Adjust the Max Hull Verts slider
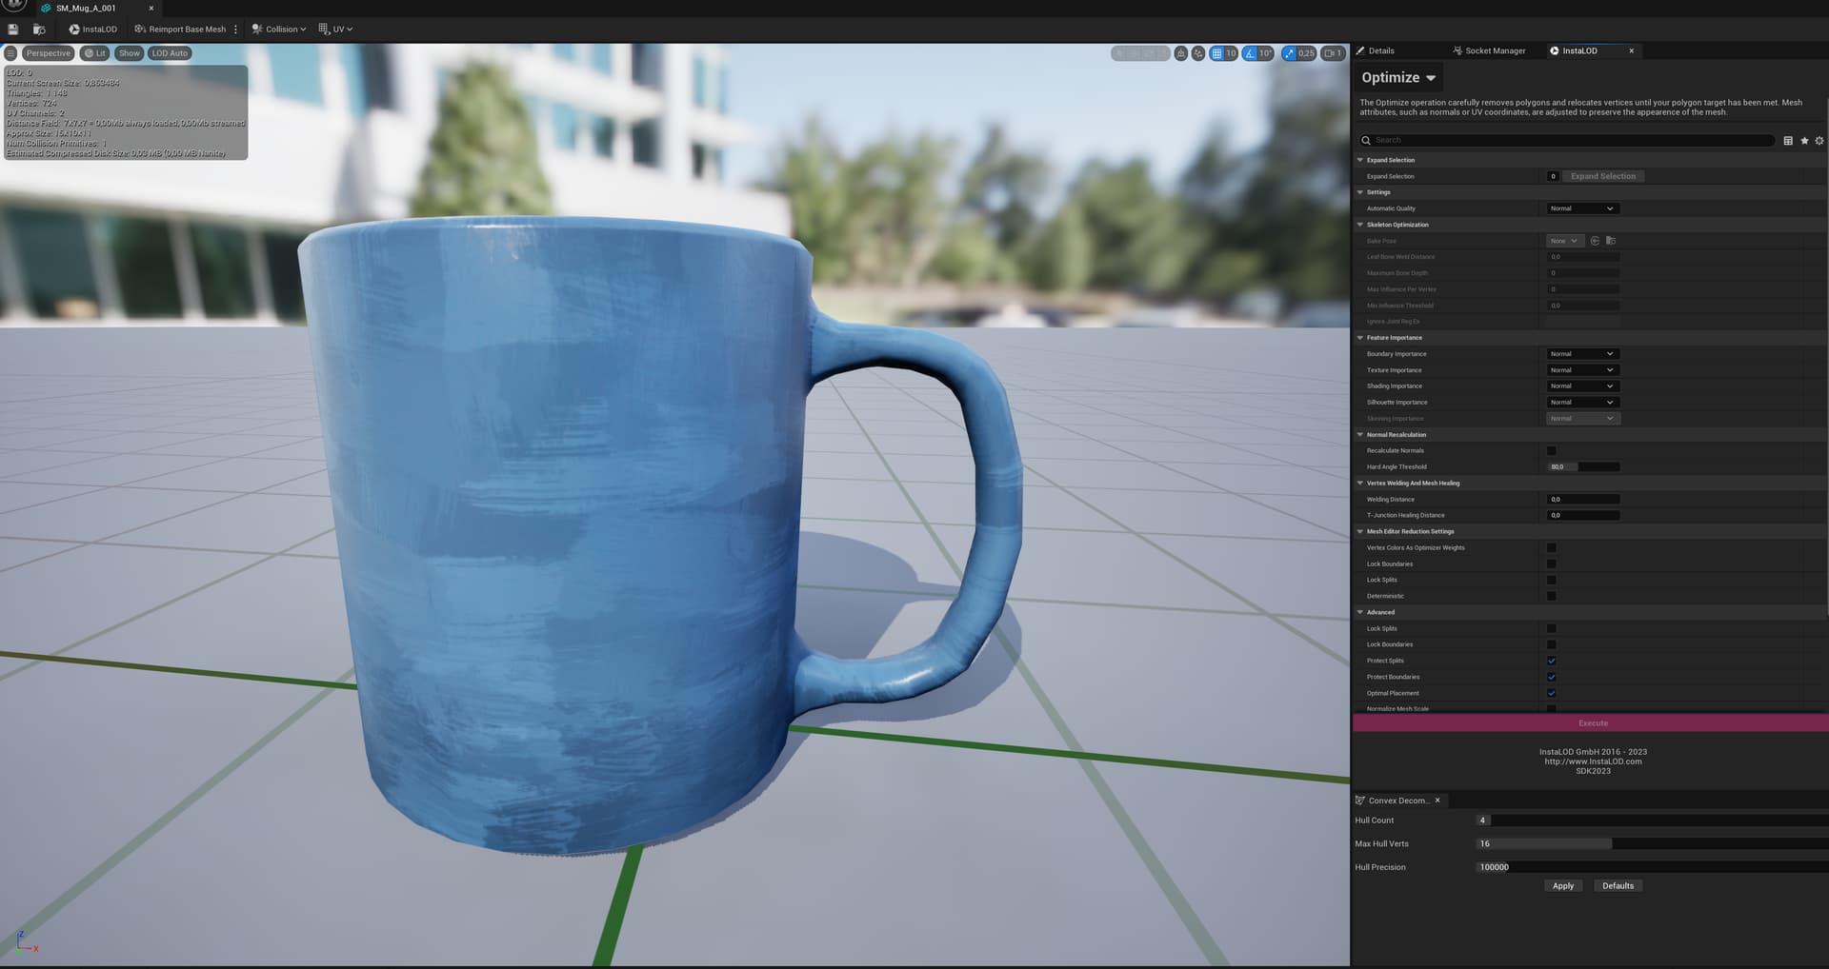The width and height of the screenshot is (1829, 969). point(1610,844)
